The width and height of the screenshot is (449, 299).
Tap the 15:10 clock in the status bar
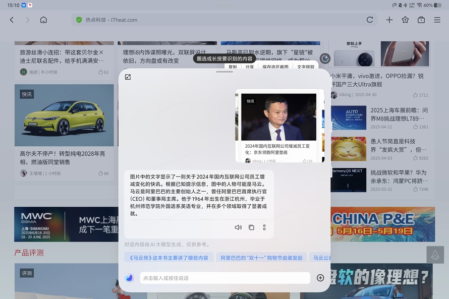pyautogui.click(x=14, y=5)
